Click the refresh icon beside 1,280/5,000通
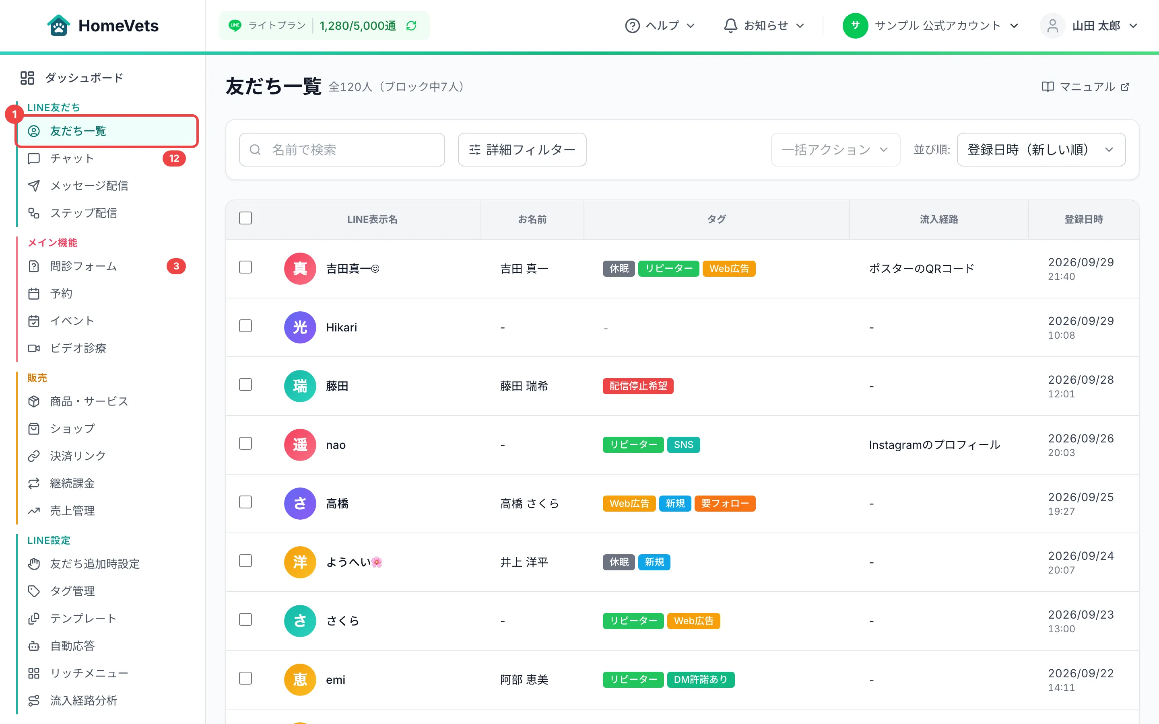The image size is (1159, 724). click(411, 26)
